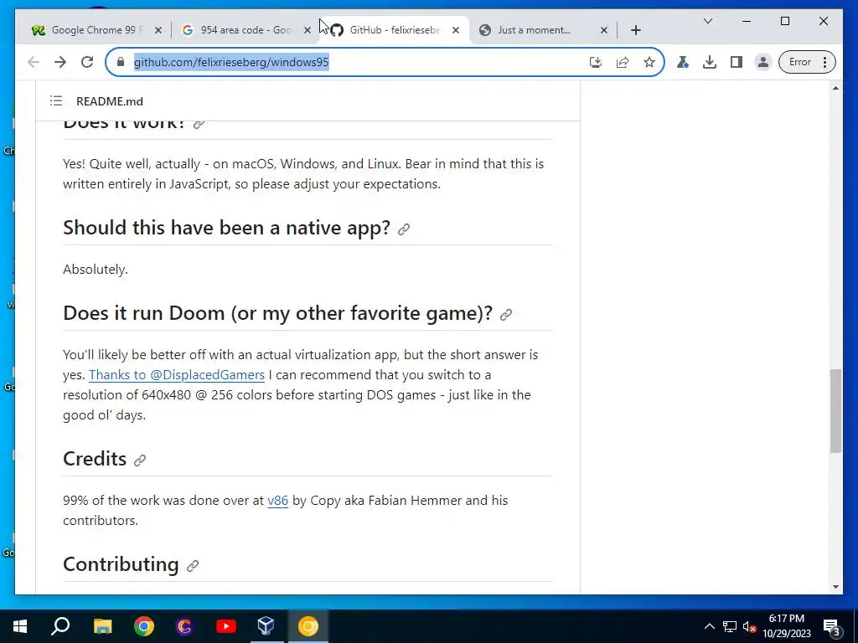
Task: Click the 'Should this have been a native app?' heading
Action: [x=226, y=228]
